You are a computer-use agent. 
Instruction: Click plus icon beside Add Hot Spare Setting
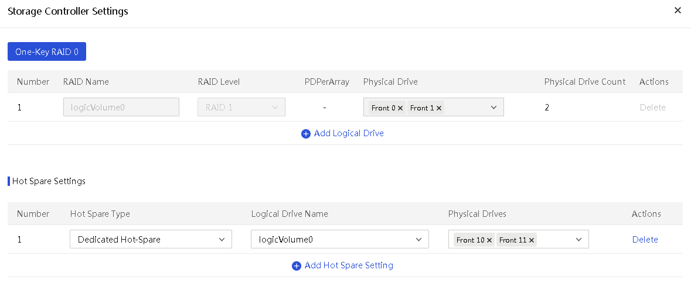[x=297, y=266]
